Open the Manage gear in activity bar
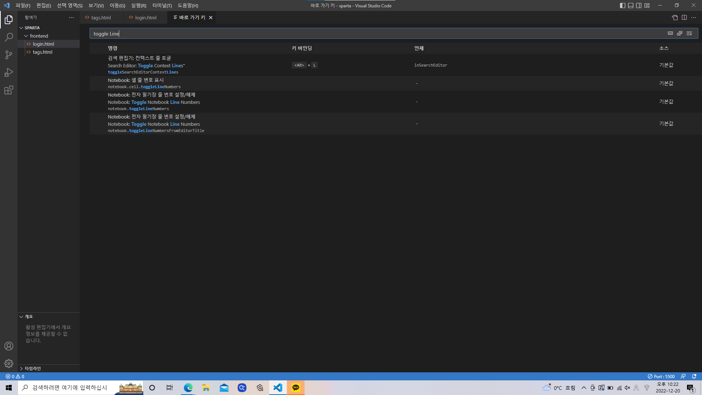Viewport: 702px width, 395px height. click(x=9, y=364)
